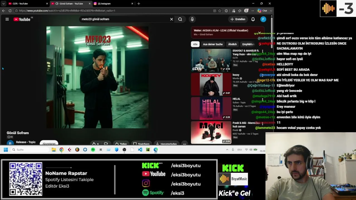
Task: Click the Windows taskbar search box
Action: pos(30,150)
